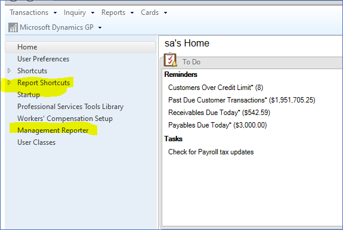Click the dropdown arrow next to Reports
This screenshot has height=230, width=343.
point(132,13)
